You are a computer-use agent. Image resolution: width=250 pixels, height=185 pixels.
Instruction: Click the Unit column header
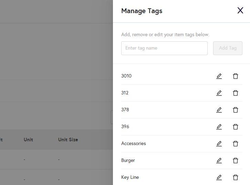coord(28,140)
